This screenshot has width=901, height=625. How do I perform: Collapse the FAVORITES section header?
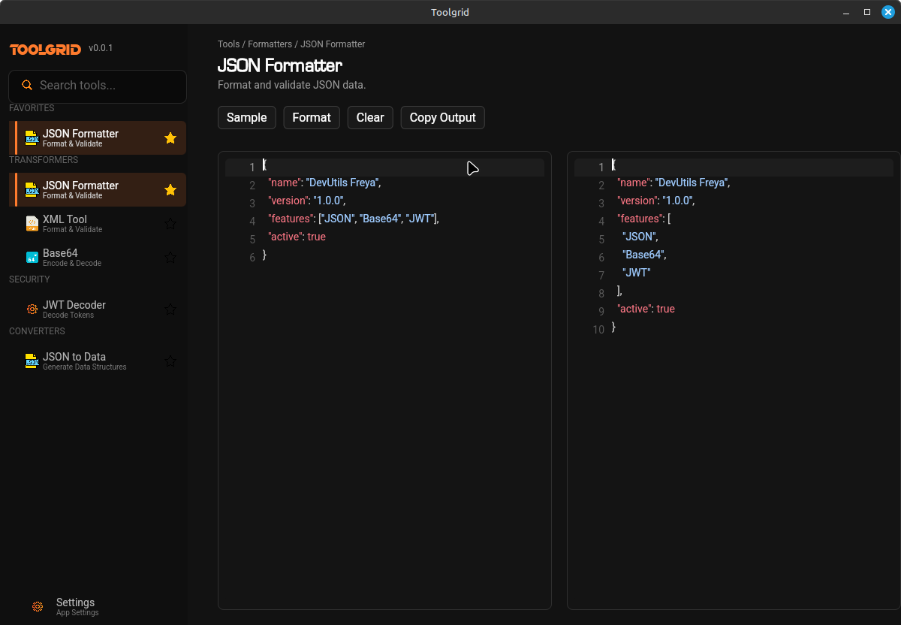tap(31, 107)
